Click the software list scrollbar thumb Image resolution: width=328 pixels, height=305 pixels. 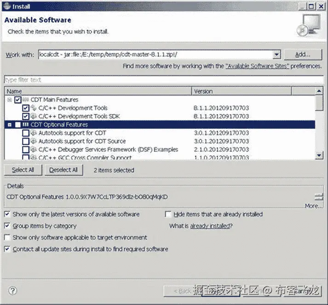coord(319,103)
